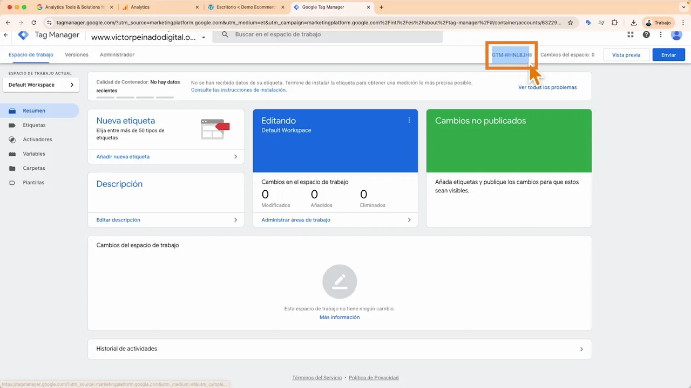Open the Google apps grid icon
691x388 pixels.
(630, 34)
